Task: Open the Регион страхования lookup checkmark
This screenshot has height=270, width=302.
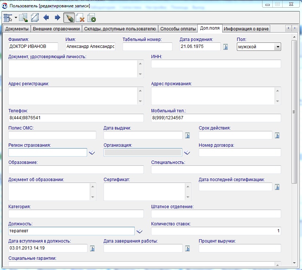Action: [x=92, y=153]
